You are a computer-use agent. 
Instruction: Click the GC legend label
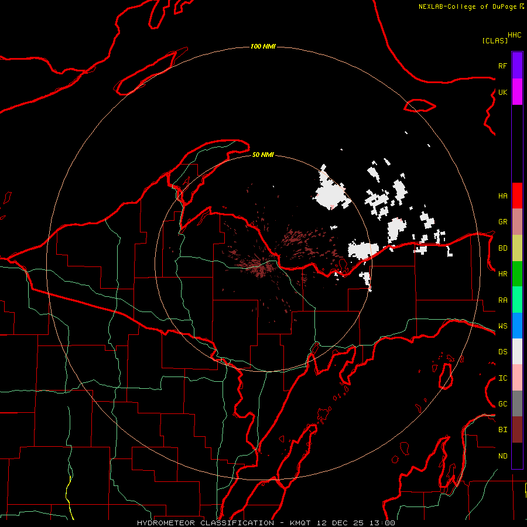pos(502,404)
